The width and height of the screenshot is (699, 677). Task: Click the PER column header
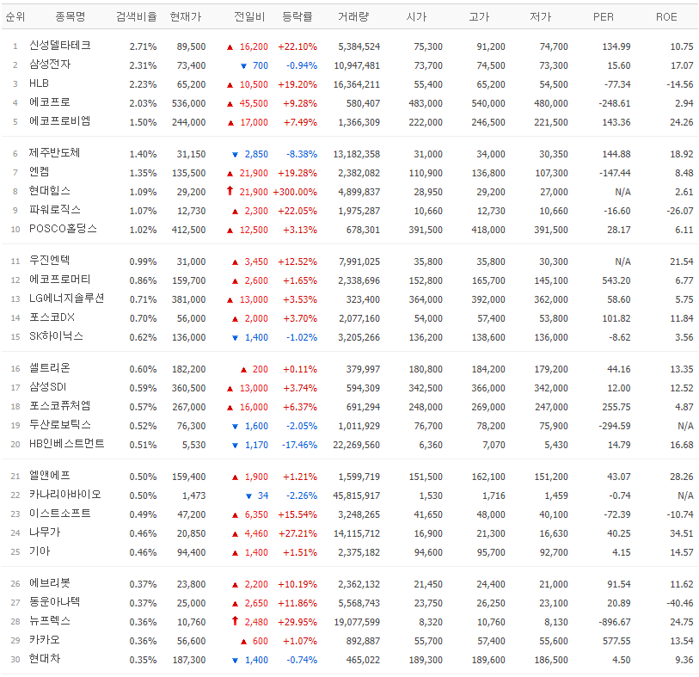(x=604, y=17)
